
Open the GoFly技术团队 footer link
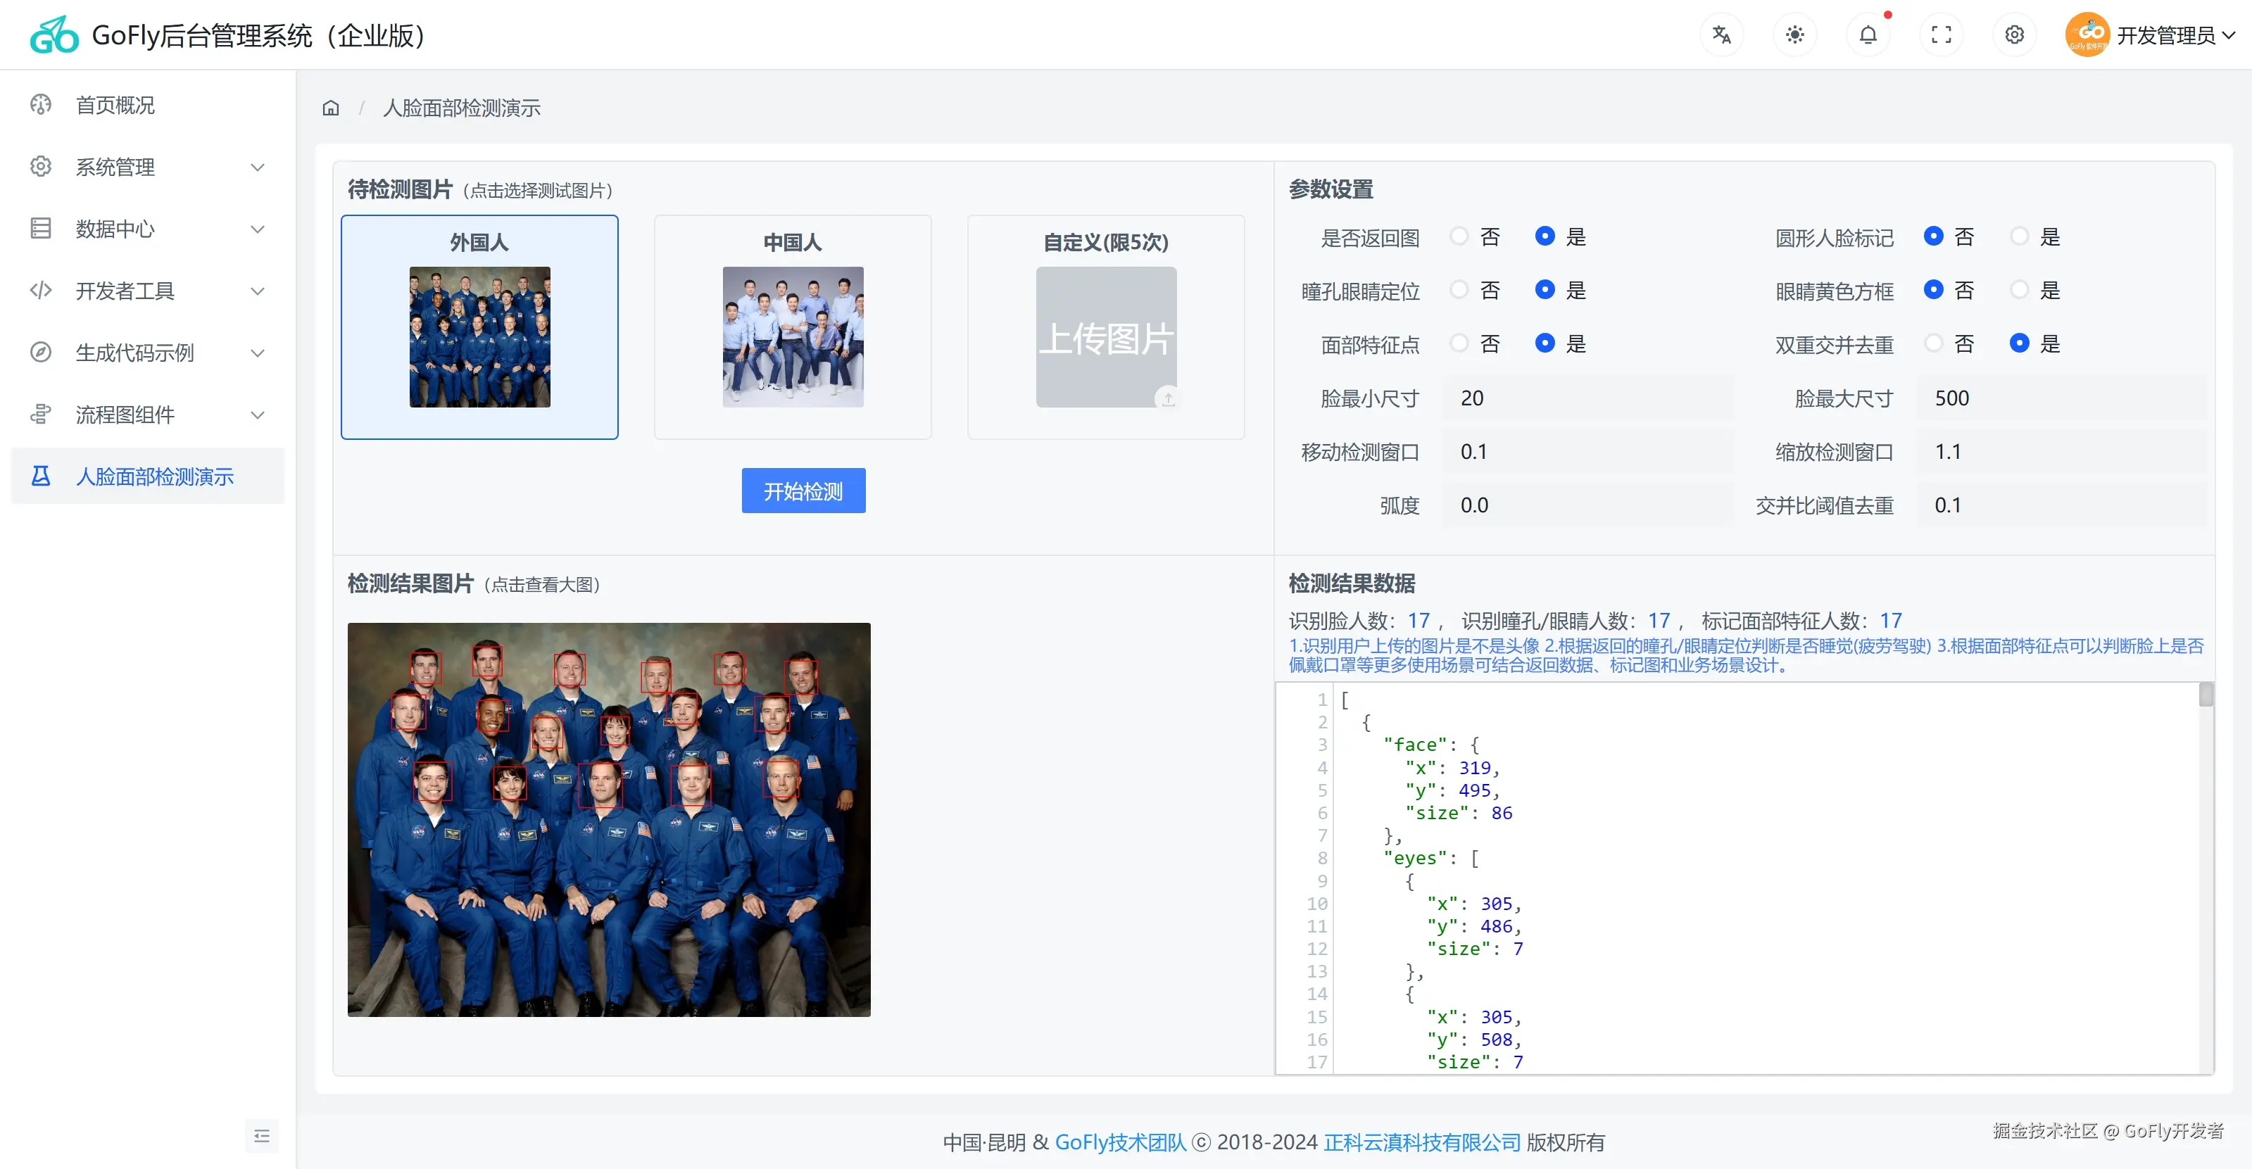click(x=1120, y=1142)
